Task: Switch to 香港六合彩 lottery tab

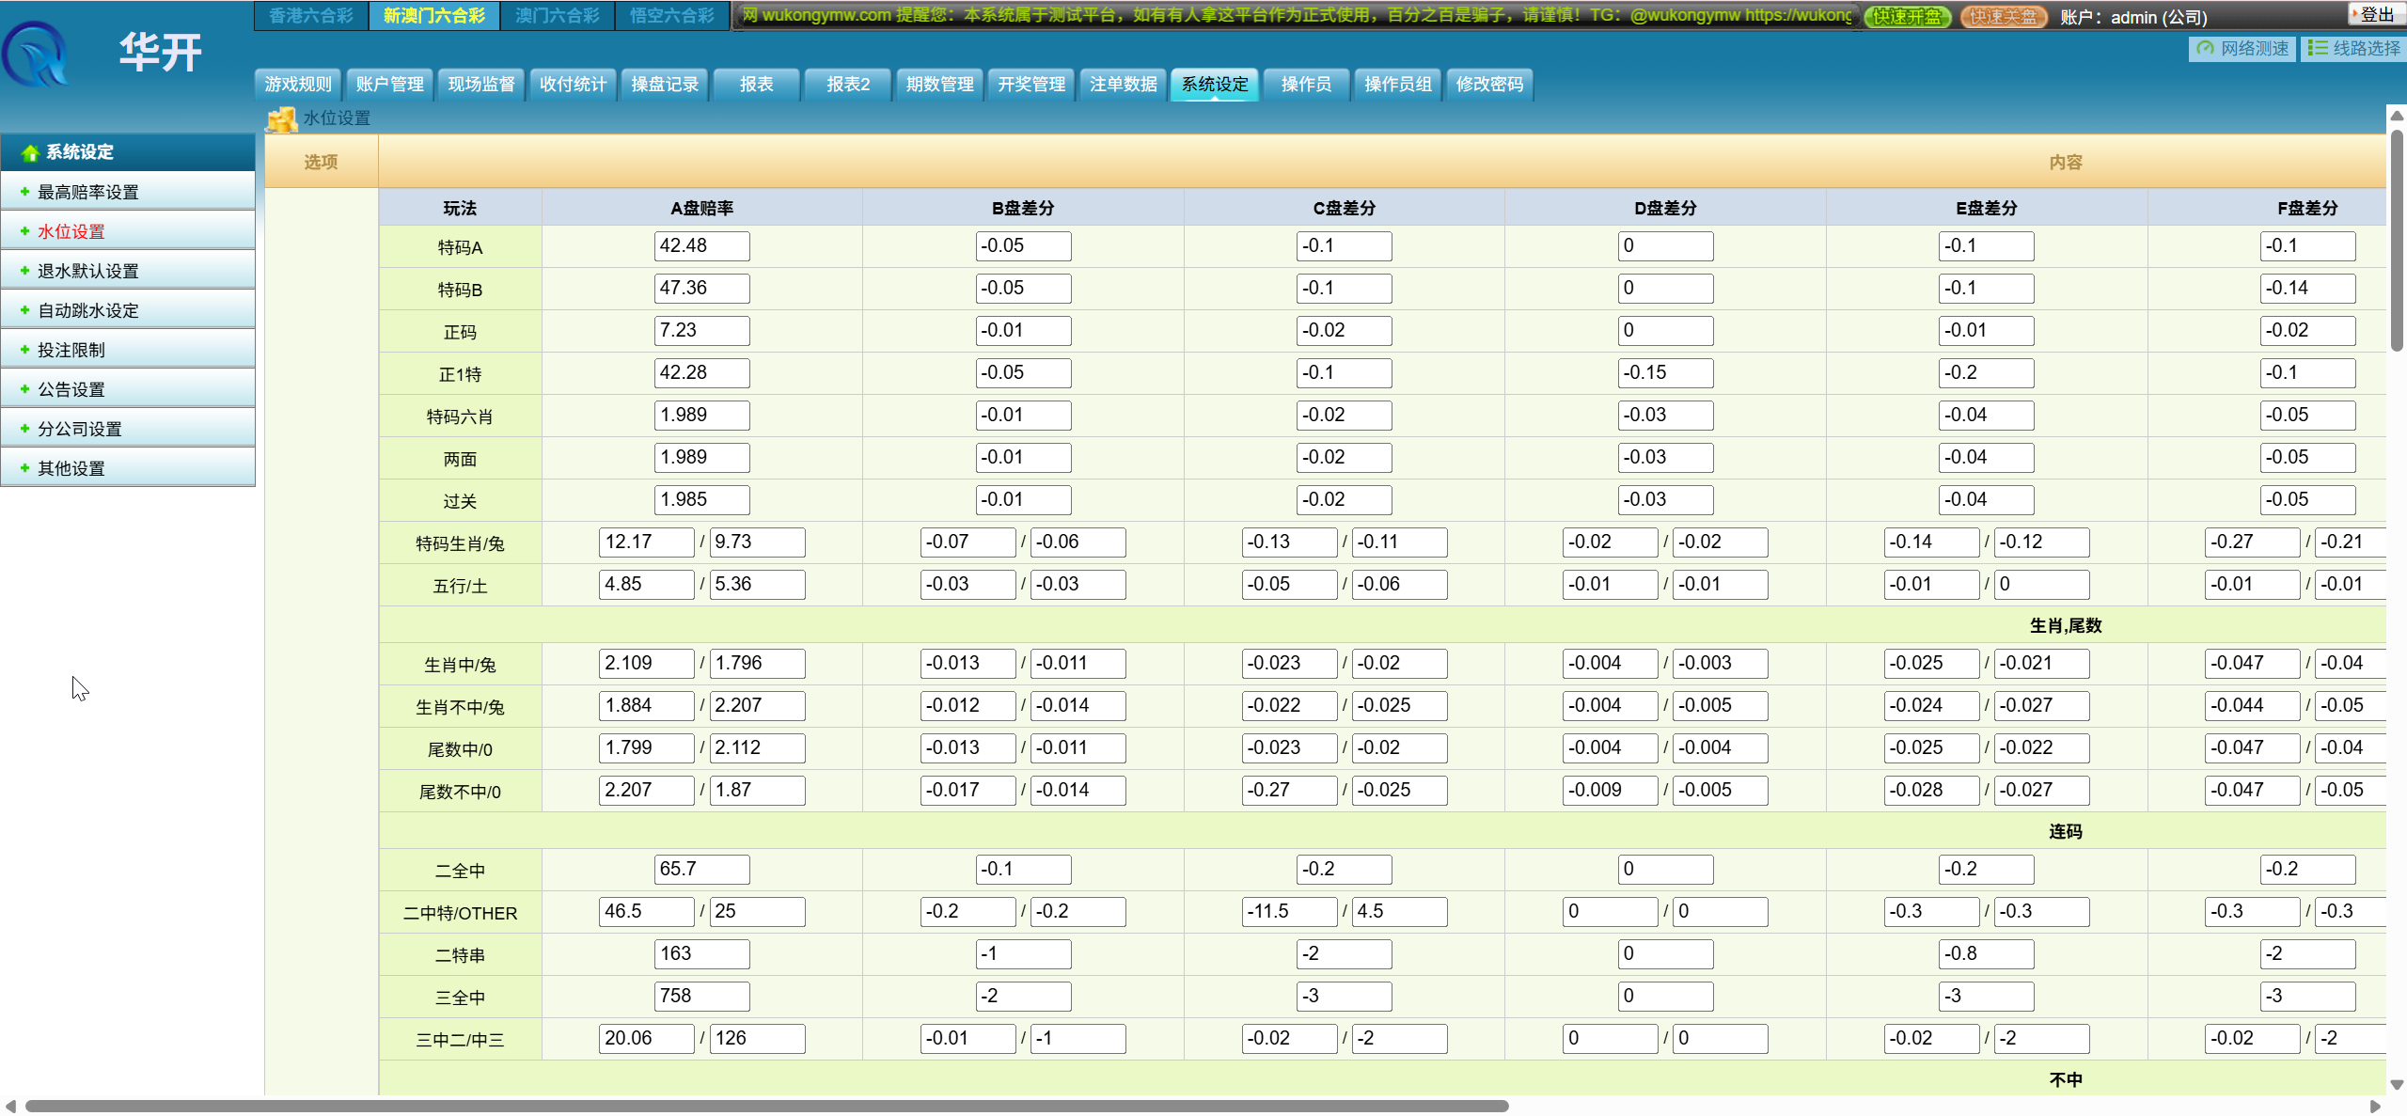Action: click(x=311, y=16)
